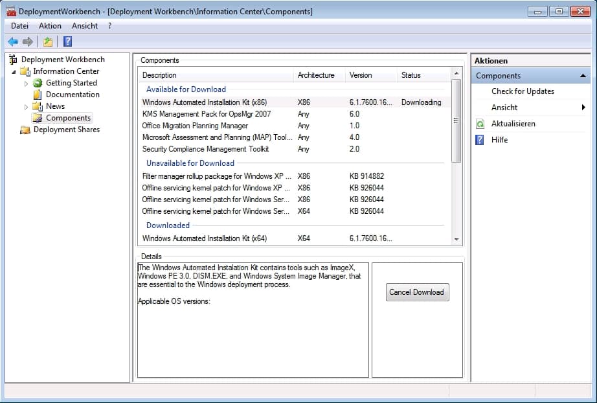Image resolution: width=597 pixels, height=403 pixels.
Task: Sort by the Architecture column header
Action: pos(319,75)
